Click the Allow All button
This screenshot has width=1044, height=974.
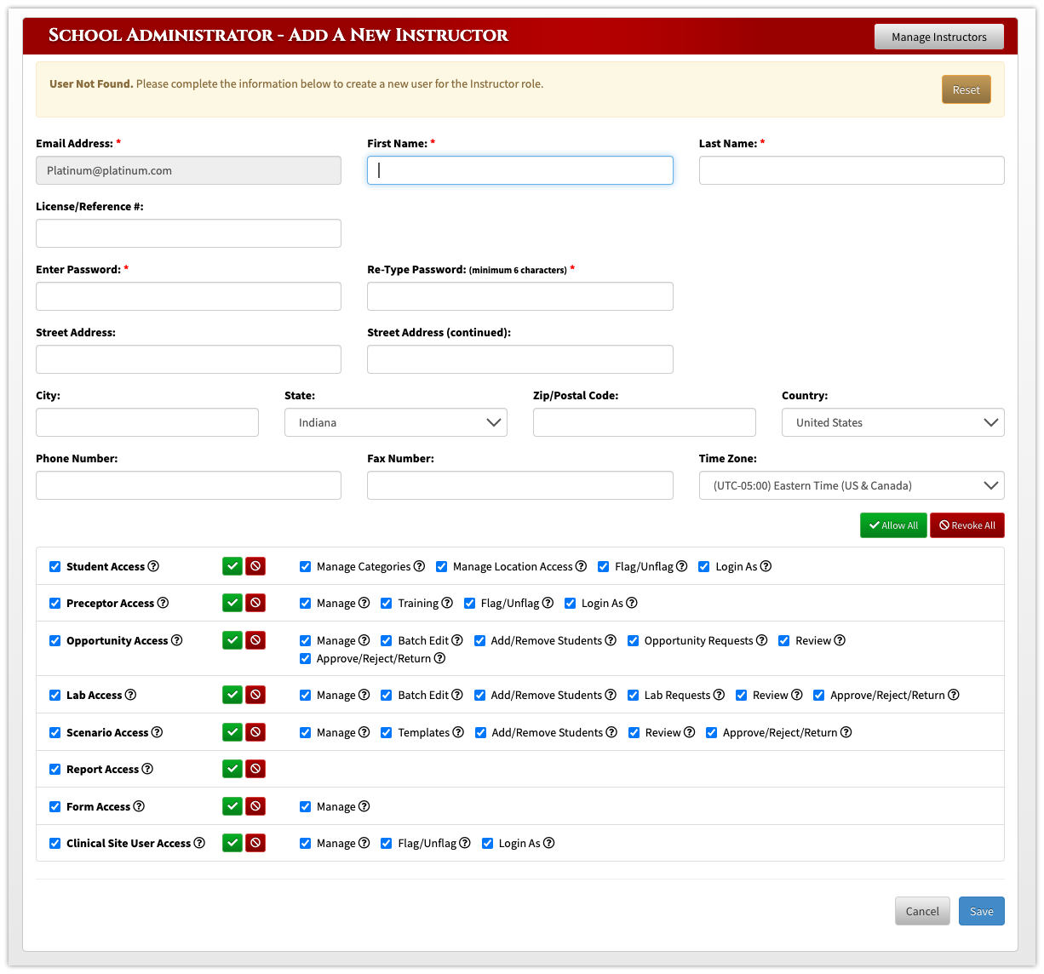(x=893, y=525)
